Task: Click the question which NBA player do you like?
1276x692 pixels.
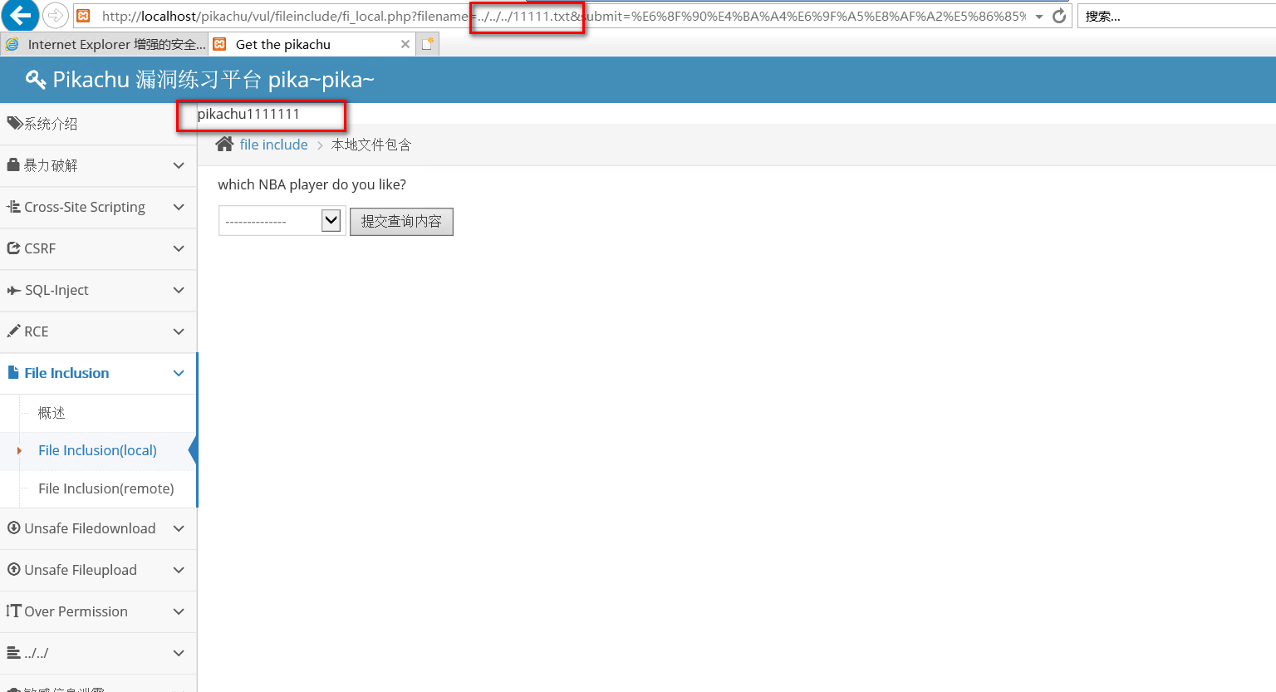Action: pos(312,184)
